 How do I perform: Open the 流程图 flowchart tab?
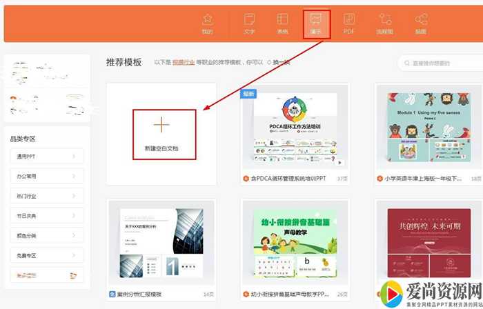385,23
